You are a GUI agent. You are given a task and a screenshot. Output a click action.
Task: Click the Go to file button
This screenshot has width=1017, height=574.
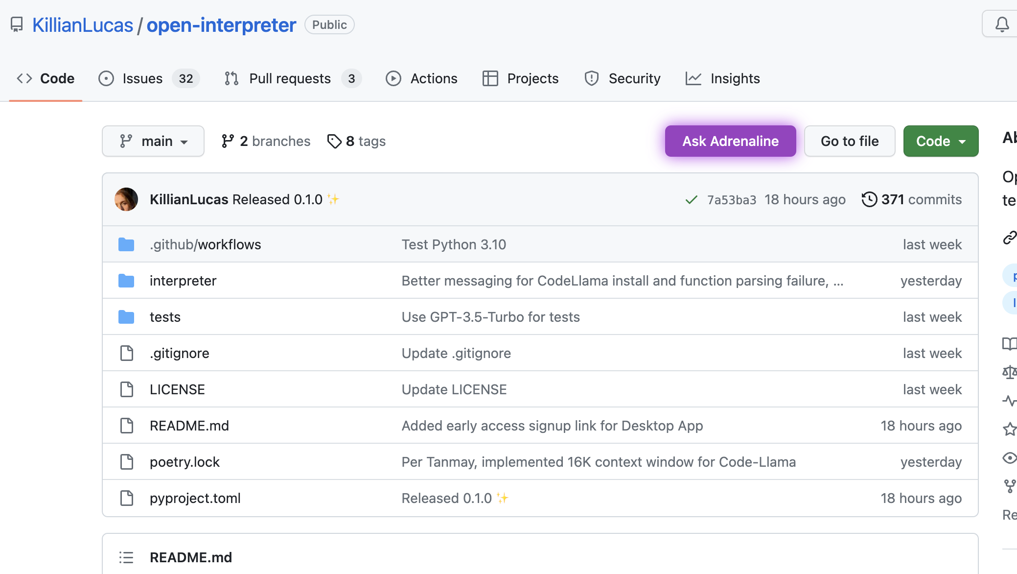[850, 141]
